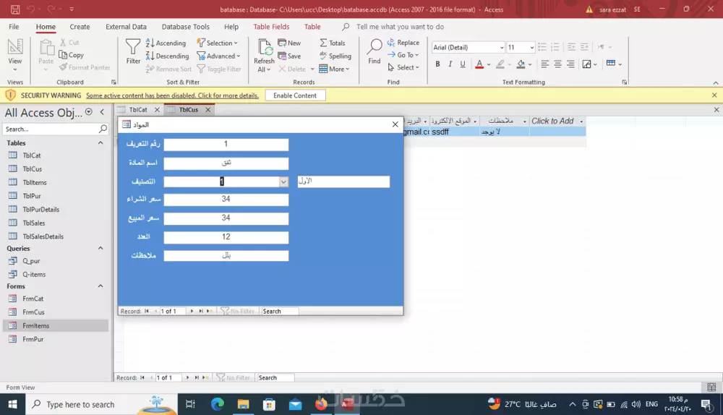
Task: Open the FrmPur form
Action: click(33, 339)
